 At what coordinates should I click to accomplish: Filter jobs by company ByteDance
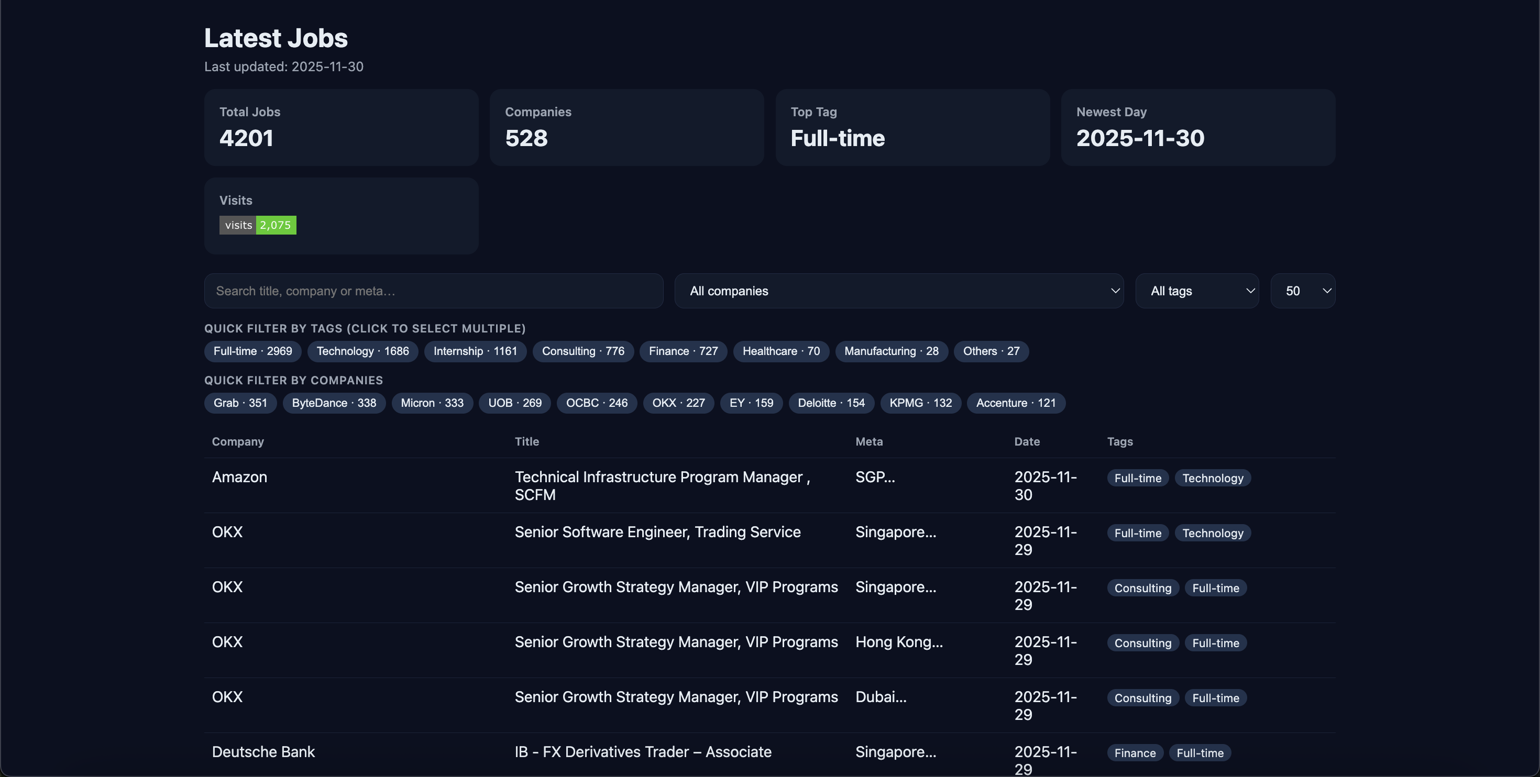point(334,403)
